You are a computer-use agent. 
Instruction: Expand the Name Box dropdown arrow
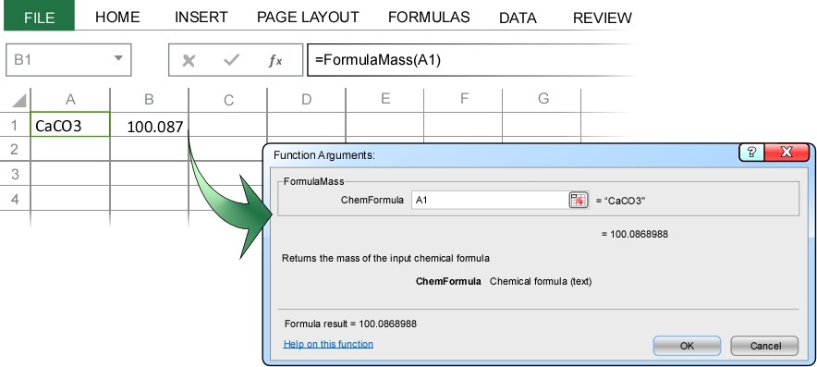coord(119,58)
